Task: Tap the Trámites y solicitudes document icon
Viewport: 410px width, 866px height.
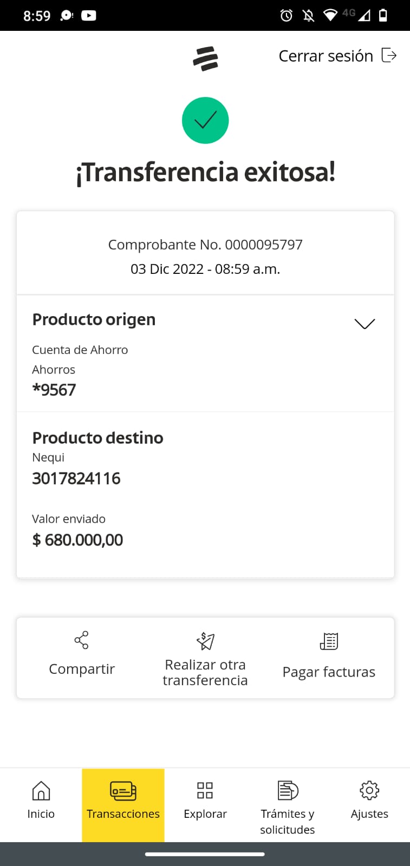Action: (x=288, y=791)
